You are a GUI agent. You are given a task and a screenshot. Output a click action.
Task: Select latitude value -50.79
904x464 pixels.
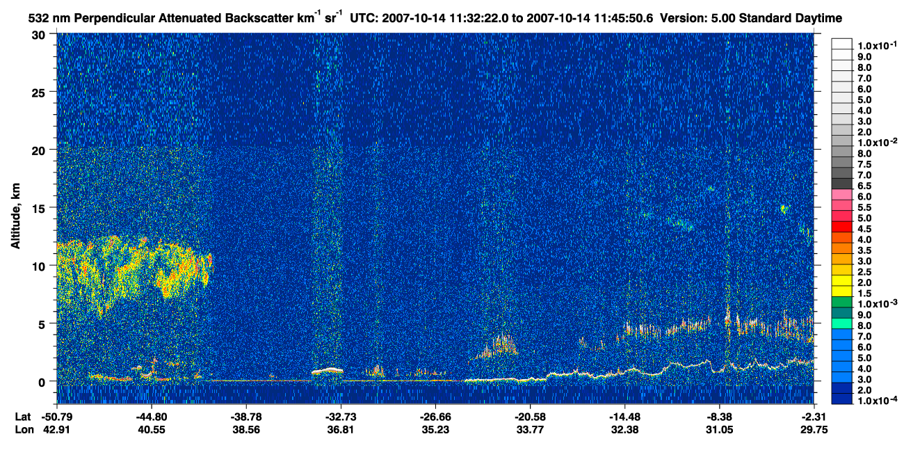point(57,416)
